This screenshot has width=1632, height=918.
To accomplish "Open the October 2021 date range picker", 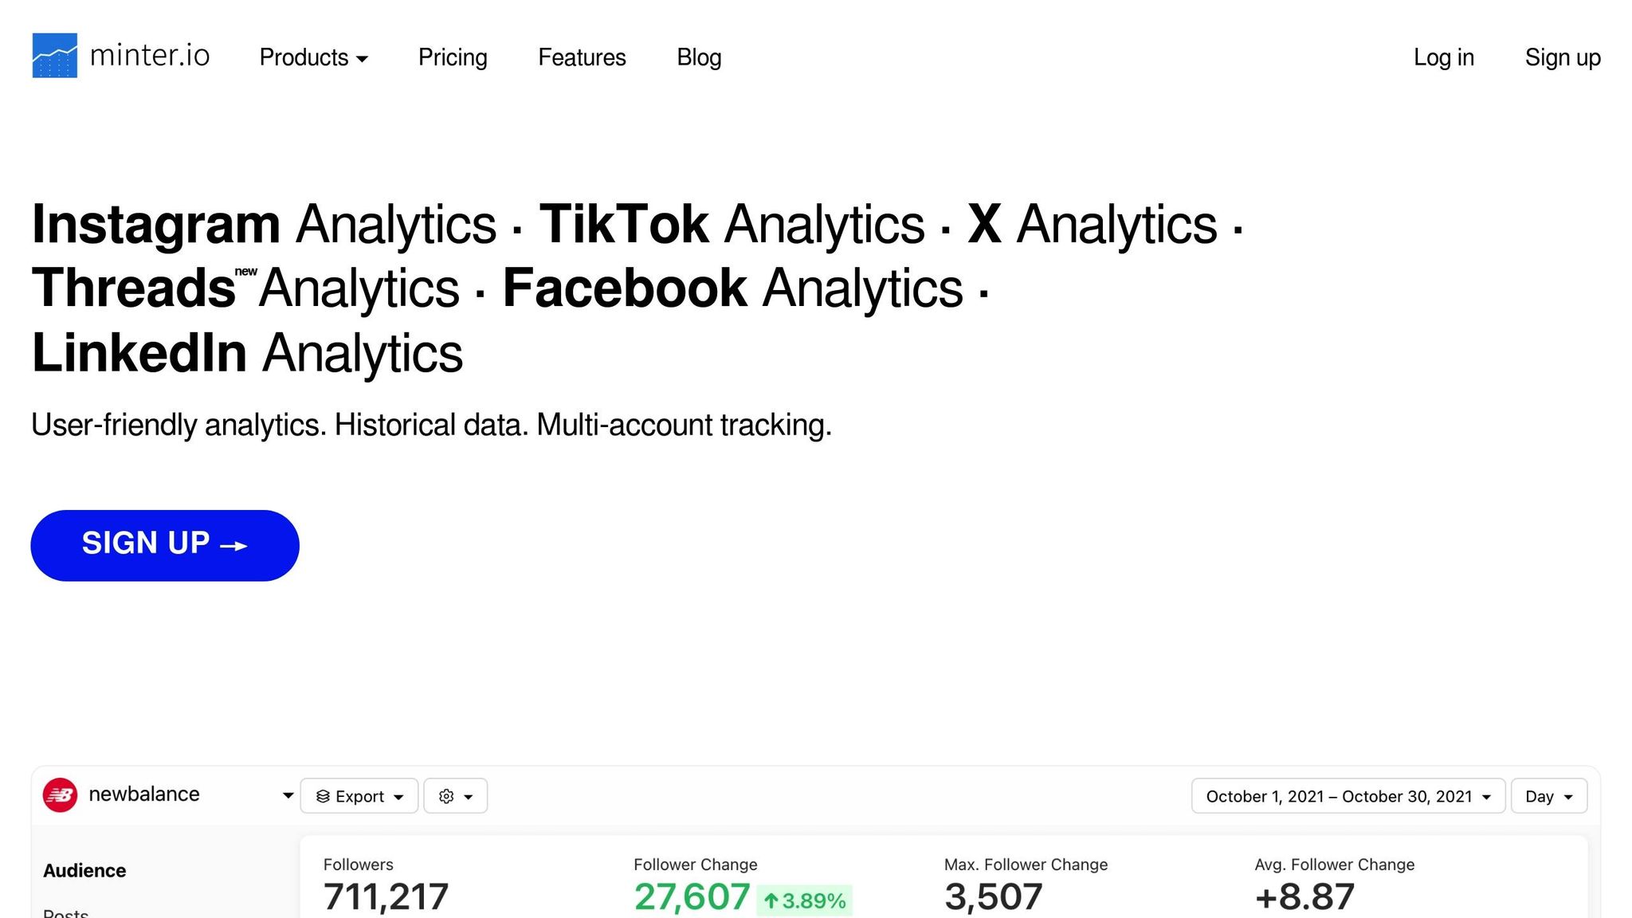I will pyautogui.click(x=1348, y=796).
